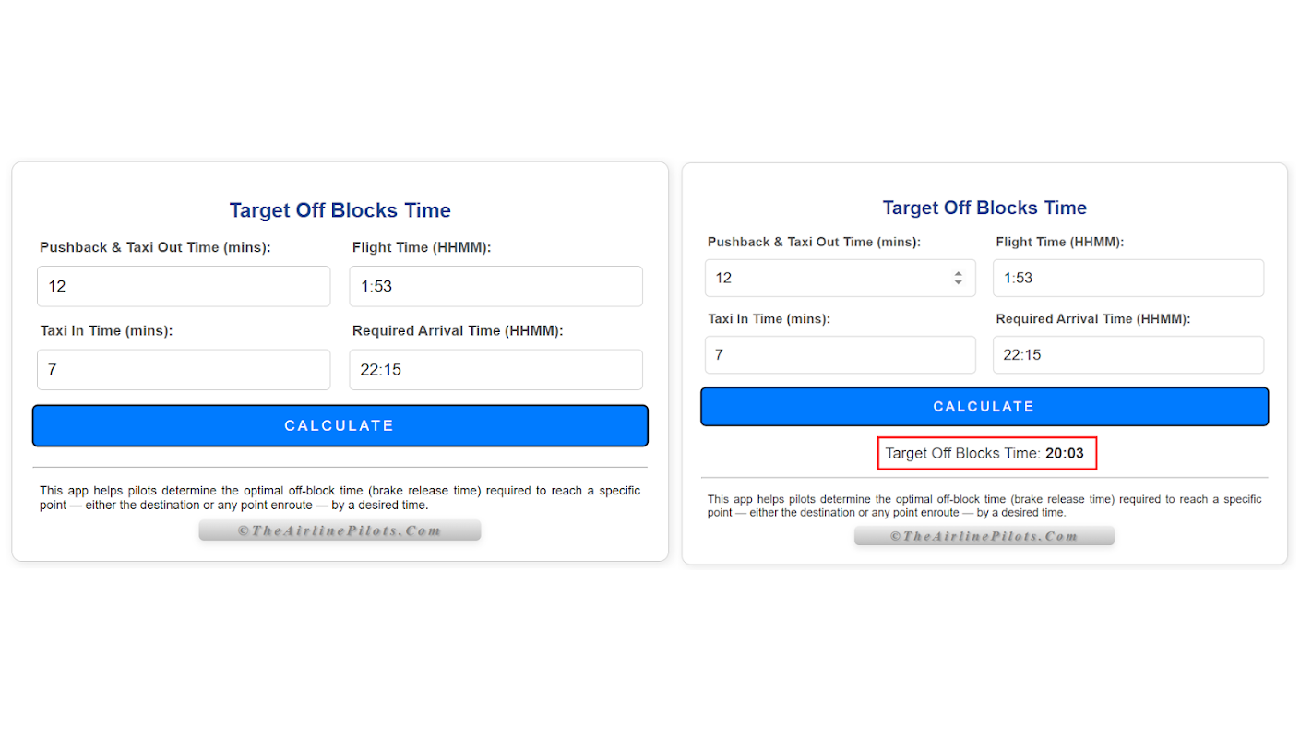Click the Target Off Blocks Time heading in left form
The image size is (1312, 738).
[x=340, y=210]
